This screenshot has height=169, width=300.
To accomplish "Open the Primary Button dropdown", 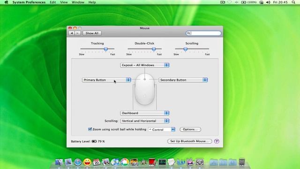I will [106, 80].
